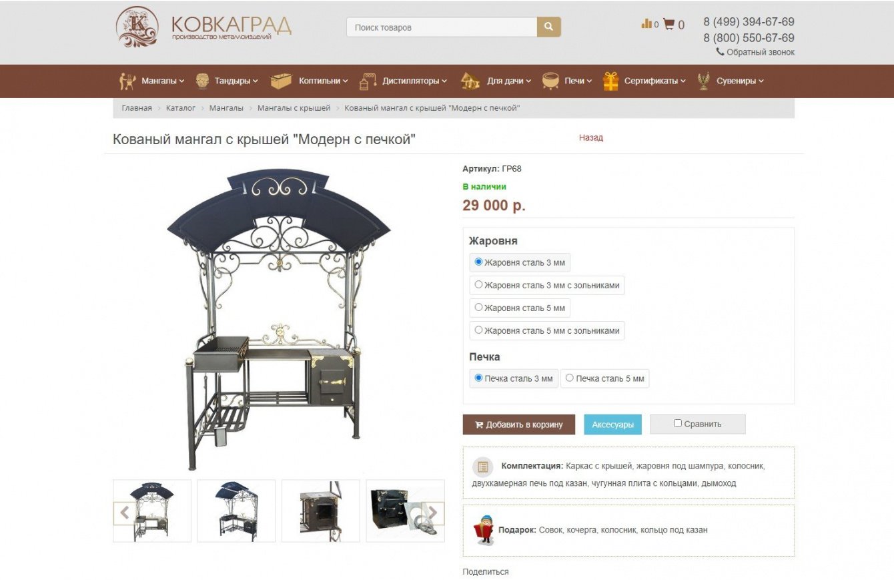Go to Мангалы с крышей breadcrumb
The height and width of the screenshot is (580, 894).
(294, 108)
